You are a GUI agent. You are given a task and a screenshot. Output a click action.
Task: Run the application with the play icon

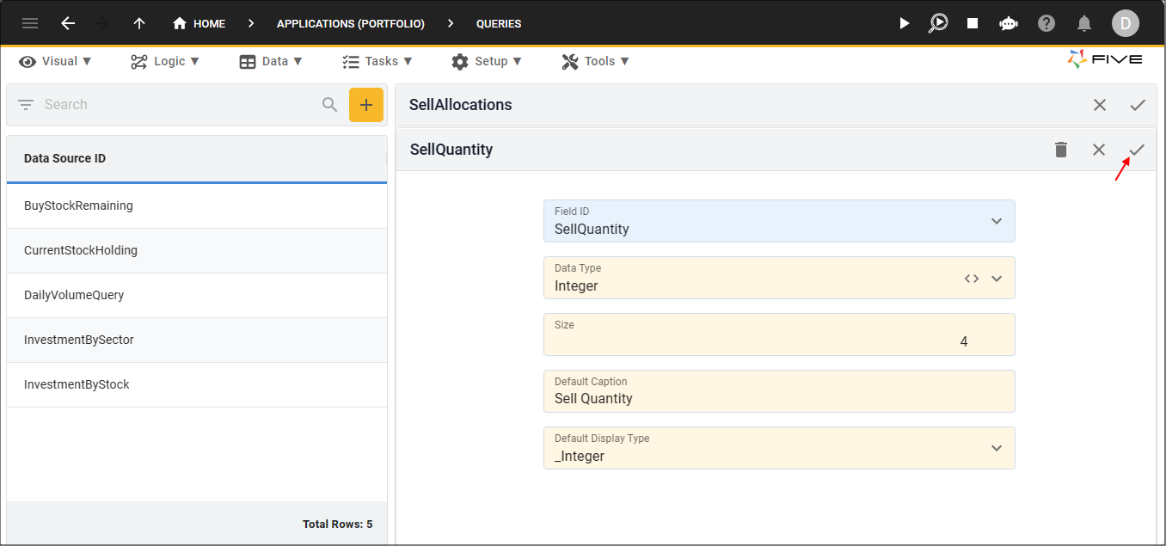904,23
